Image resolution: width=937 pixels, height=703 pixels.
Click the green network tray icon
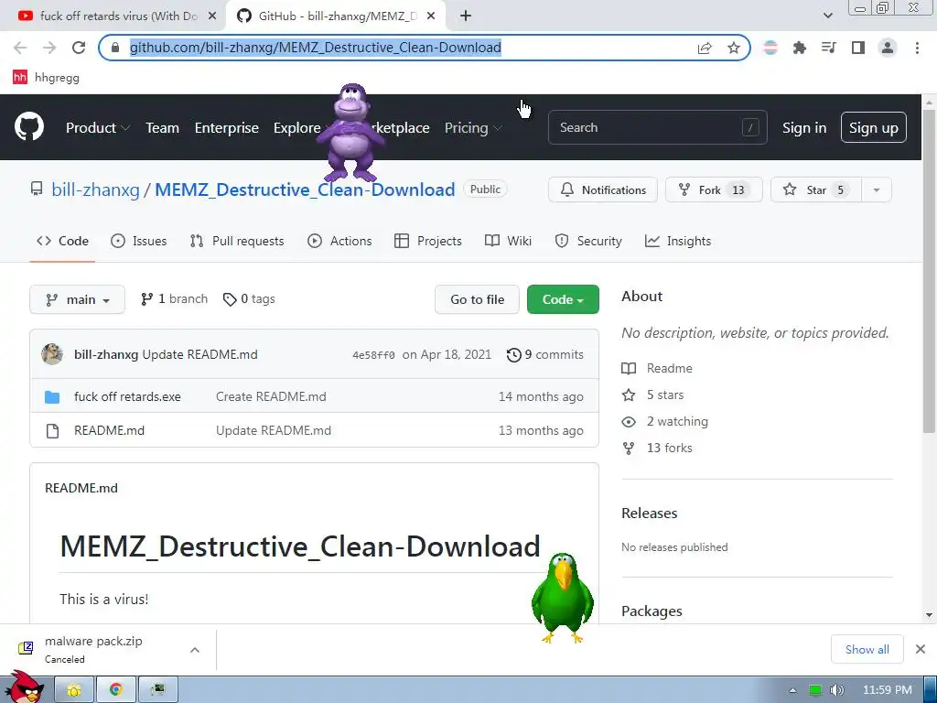(x=814, y=690)
